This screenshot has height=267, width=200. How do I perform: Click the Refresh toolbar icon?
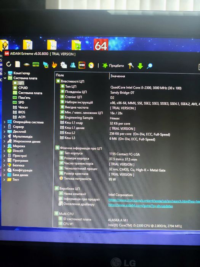[8, 64]
